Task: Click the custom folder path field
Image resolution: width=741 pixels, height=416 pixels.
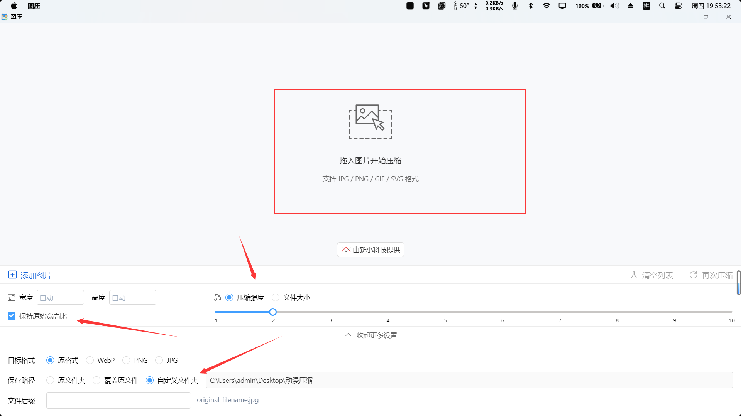Action: pyautogui.click(x=469, y=380)
